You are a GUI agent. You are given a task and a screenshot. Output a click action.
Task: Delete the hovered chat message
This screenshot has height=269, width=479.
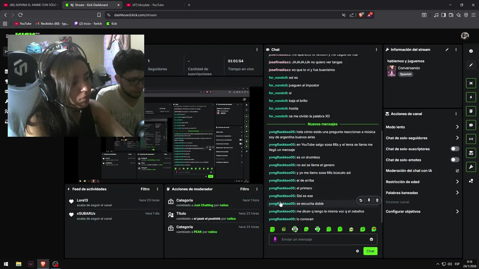377,200
